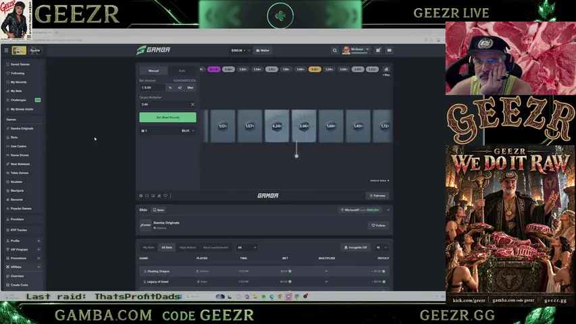Open My Recents in sidebar

pyautogui.click(x=18, y=82)
